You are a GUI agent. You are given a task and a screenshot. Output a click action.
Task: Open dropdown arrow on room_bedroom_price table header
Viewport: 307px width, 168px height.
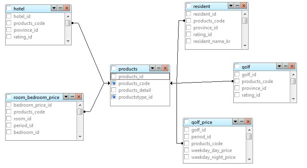click(x=66, y=97)
